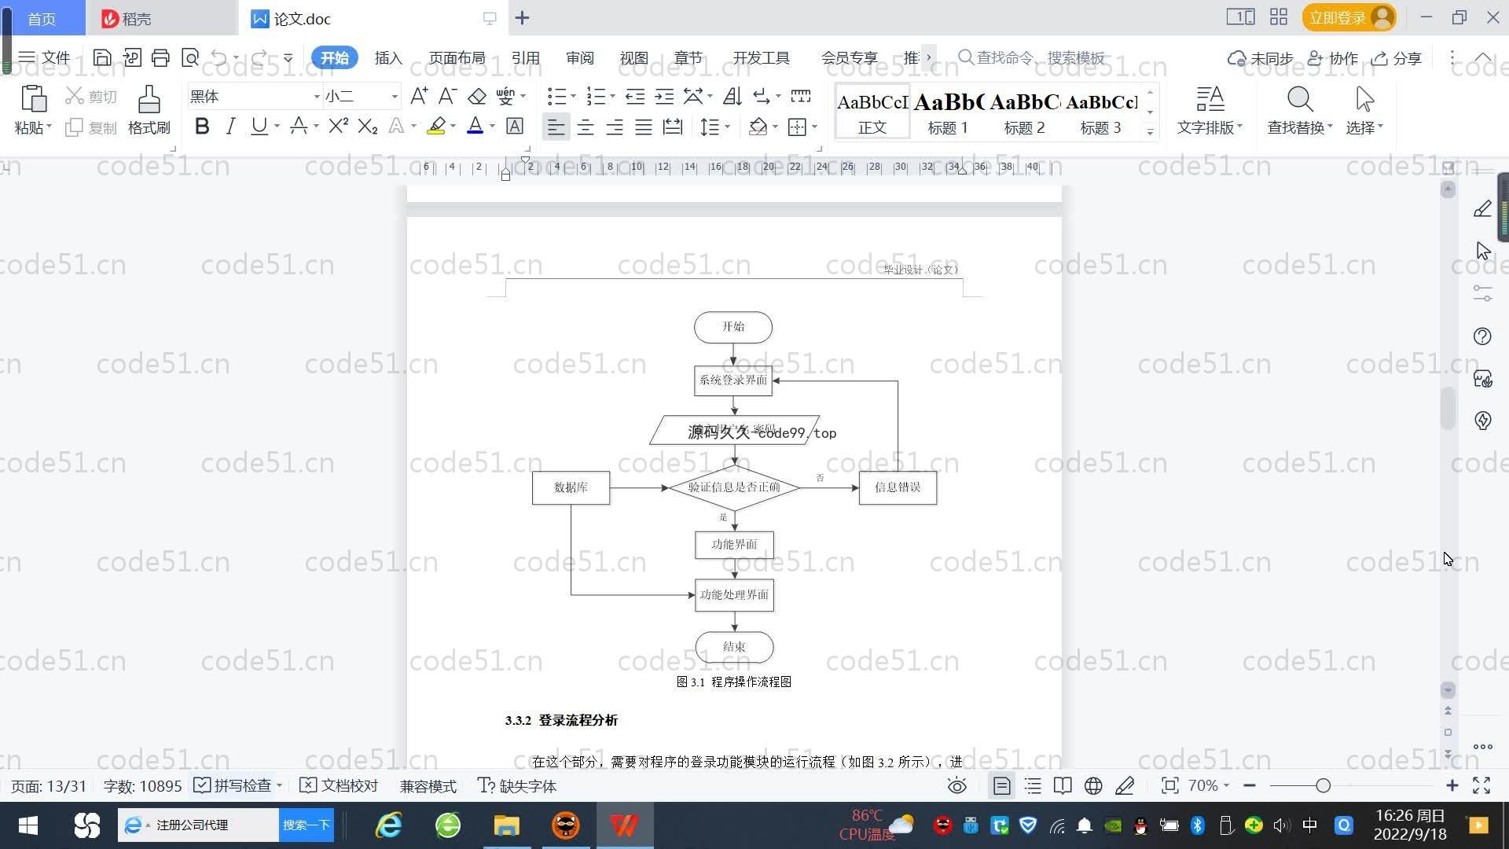
Task: Click the 协作 collaborate button
Action: point(1333,58)
